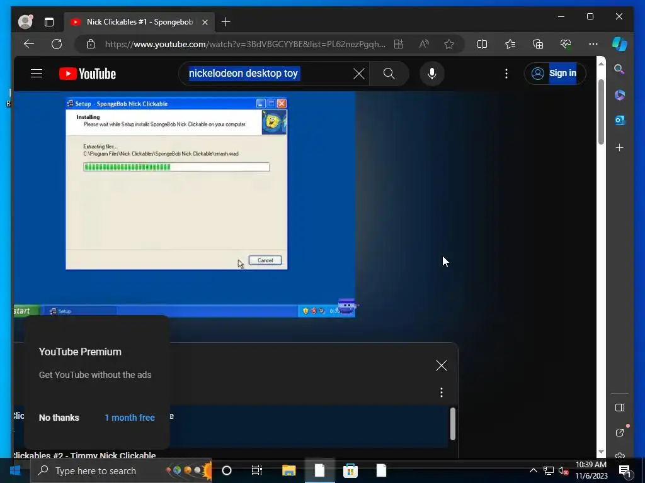645x483 pixels.
Task: Go to YouTube home via logo
Action: [x=88, y=74]
